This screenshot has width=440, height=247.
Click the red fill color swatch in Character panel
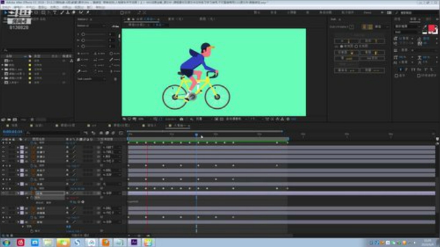point(432,28)
